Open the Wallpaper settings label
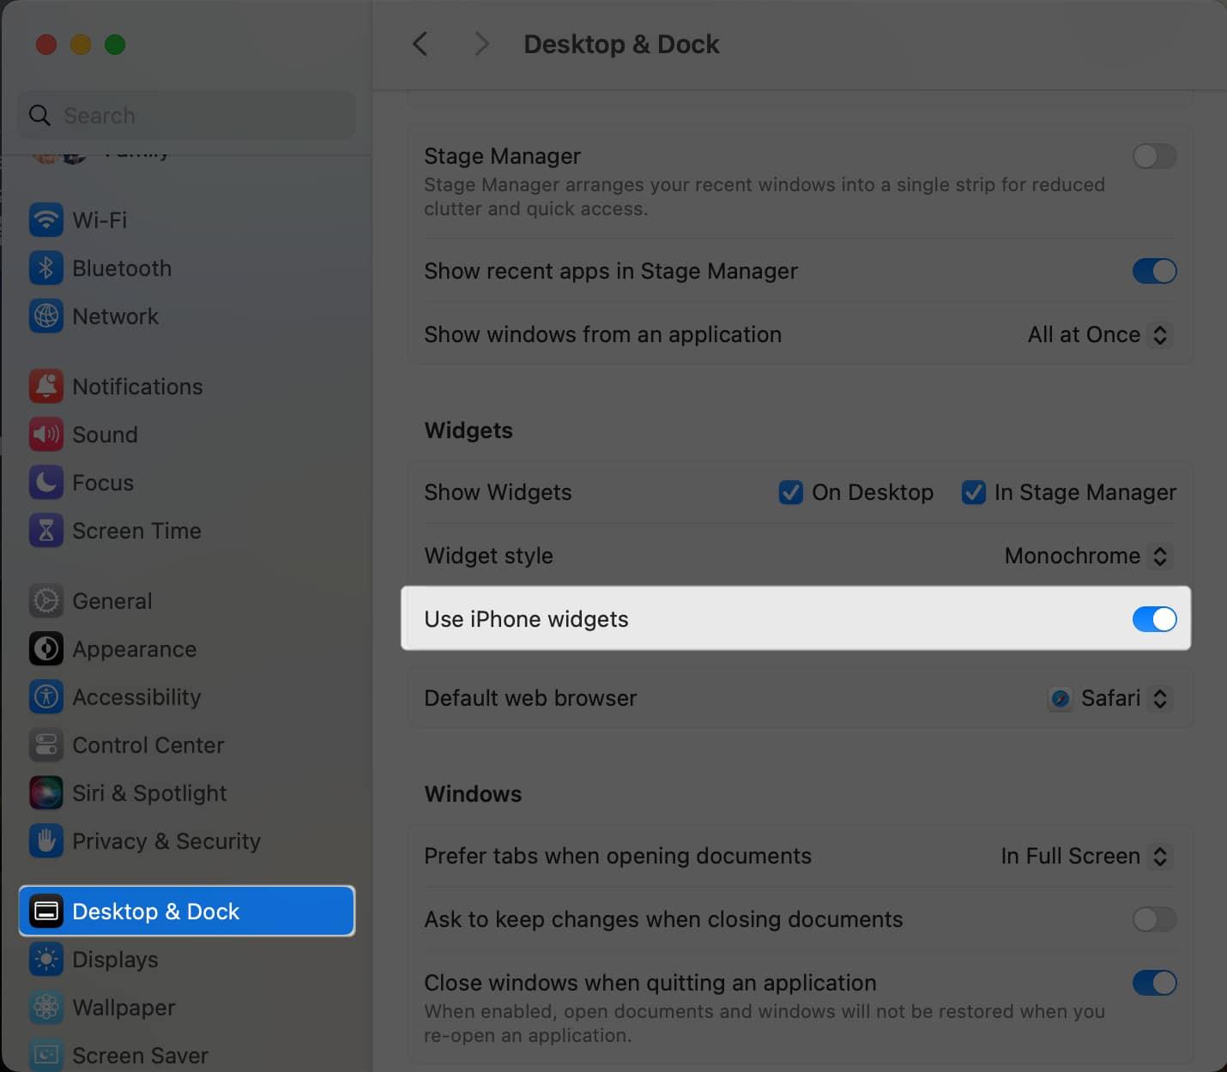This screenshot has height=1072, width=1227. [124, 1008]
